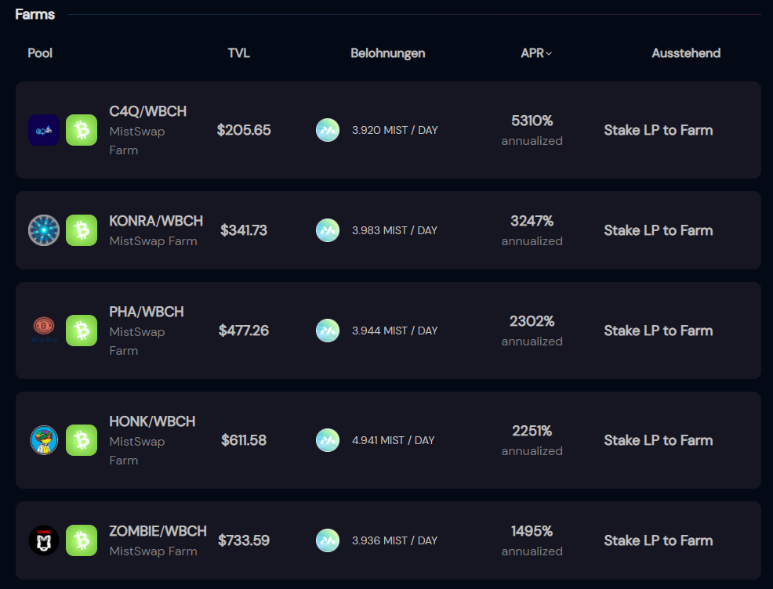
Task: Click the WBCH icon in PHA/WBCH row
Action: [x=82, y=331]
